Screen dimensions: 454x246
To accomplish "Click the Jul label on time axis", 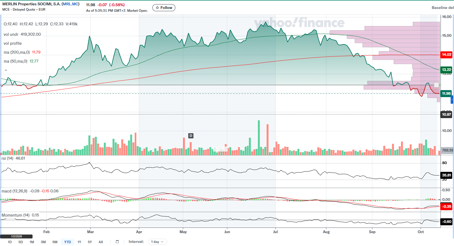I will tap(276, 232).
